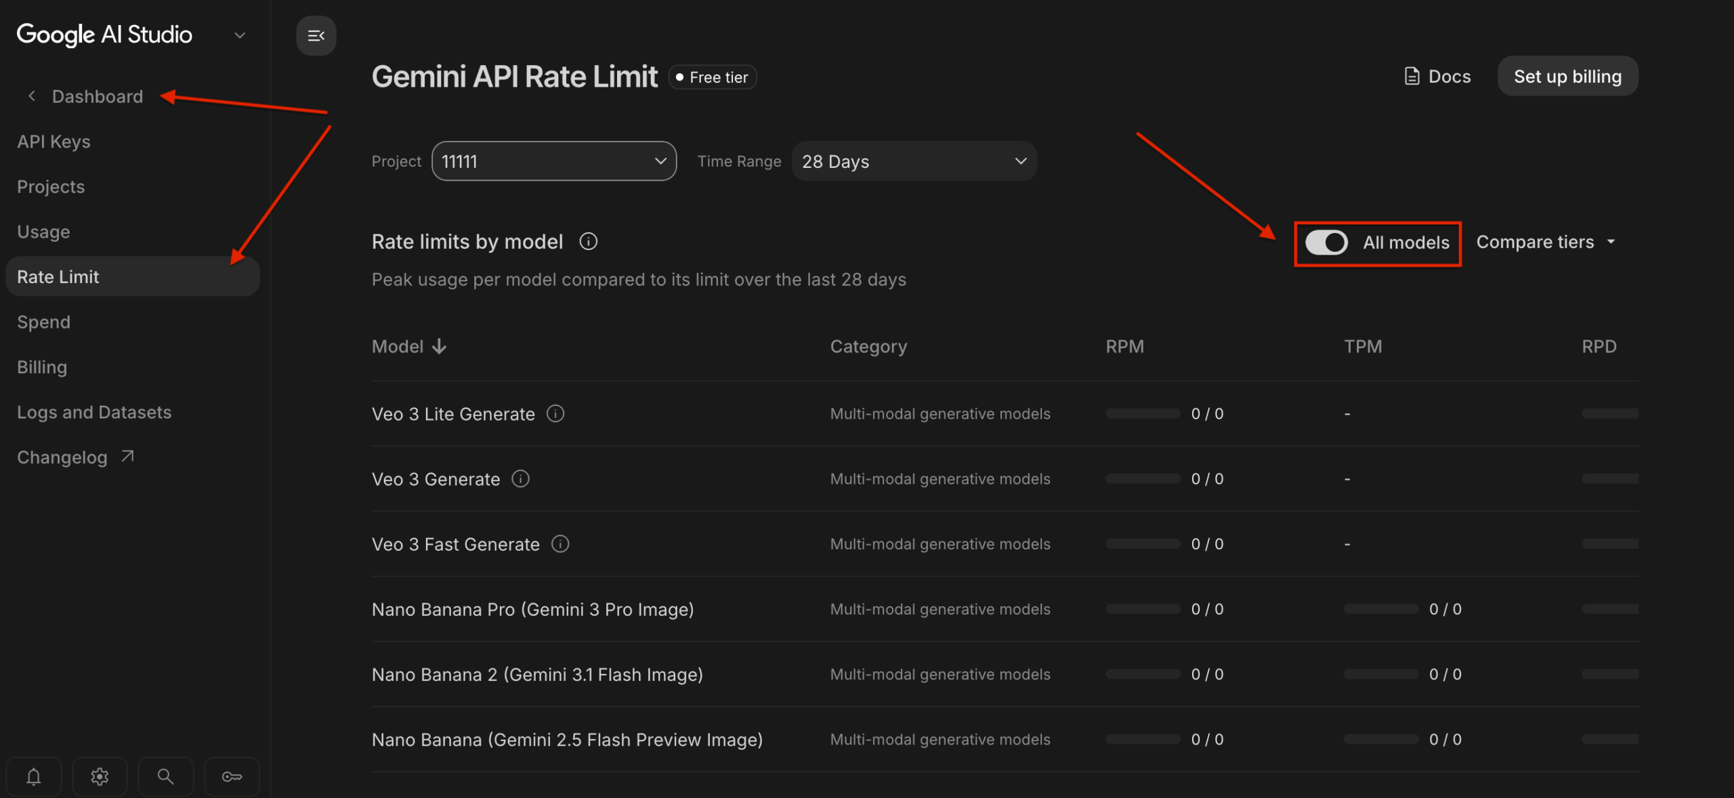This screenshot has width=1734, height=798.
Task: Click the TPM column header
Action: [x=1363, y=347]
